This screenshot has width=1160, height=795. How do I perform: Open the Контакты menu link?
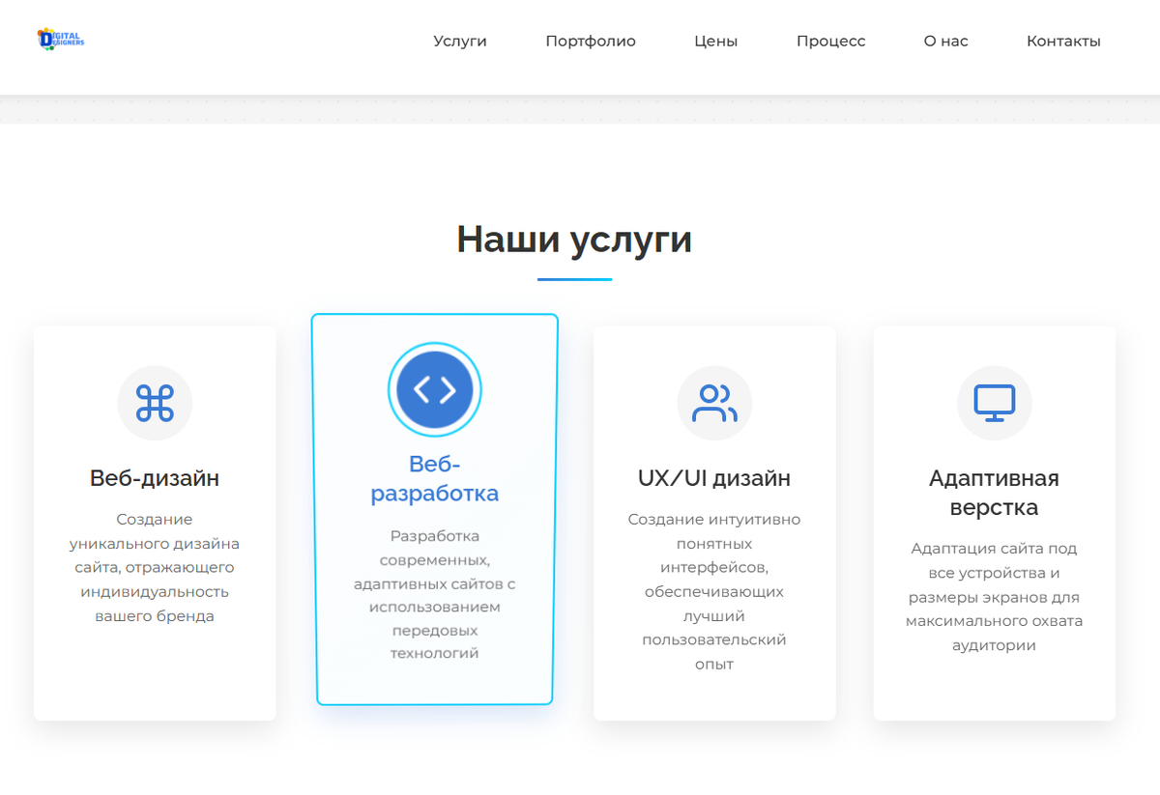1063,42
